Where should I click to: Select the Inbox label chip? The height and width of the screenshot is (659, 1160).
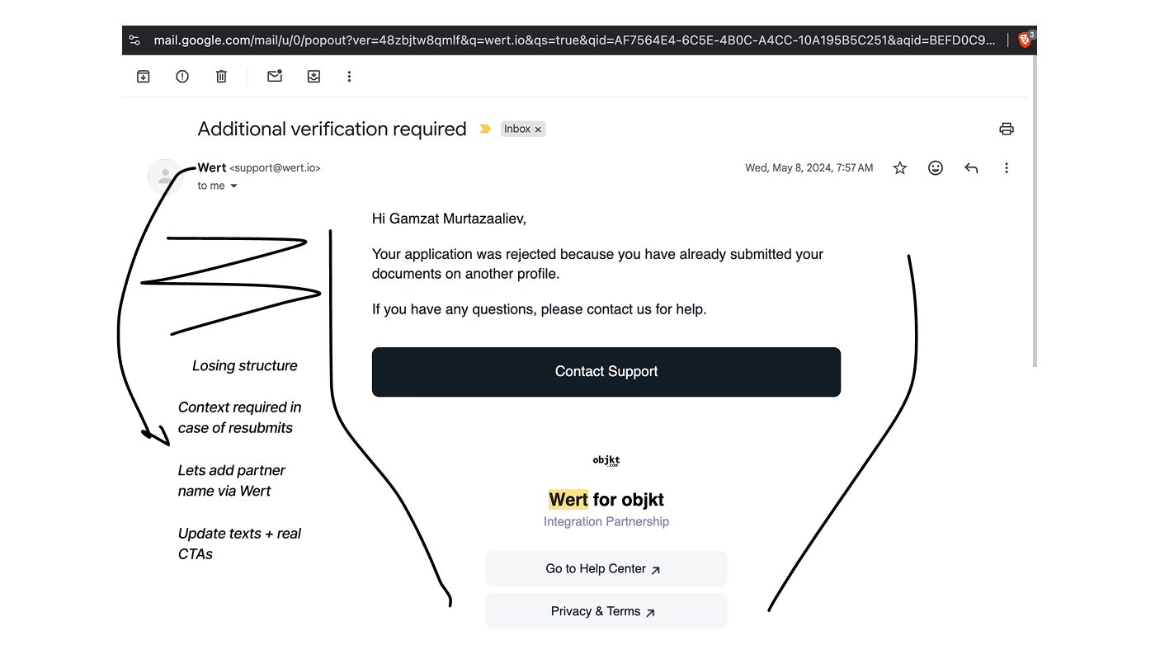pyautogui.click(x=518, y=129)
